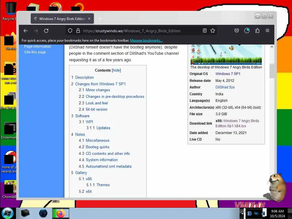View site security padlock info

(78, 31)
